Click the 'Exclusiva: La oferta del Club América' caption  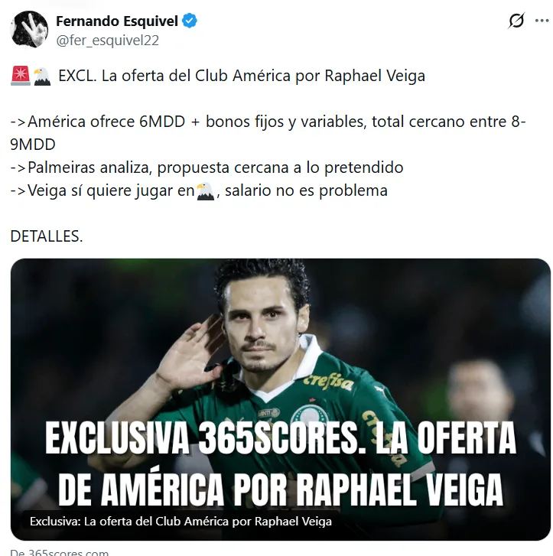coord(181,522)
